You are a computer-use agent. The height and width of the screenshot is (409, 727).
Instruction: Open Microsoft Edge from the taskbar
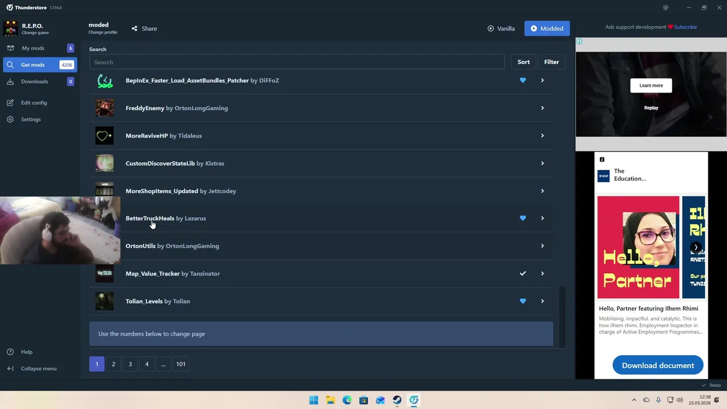click(347, 400)
